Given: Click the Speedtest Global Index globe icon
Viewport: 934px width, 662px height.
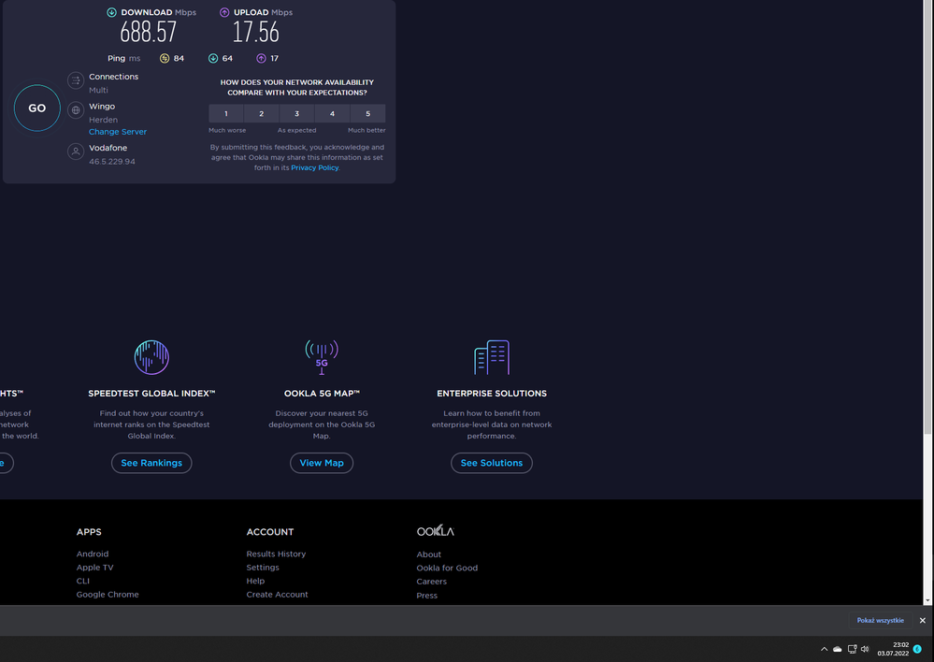Looking at the screenshot, I should click(151, 357).
